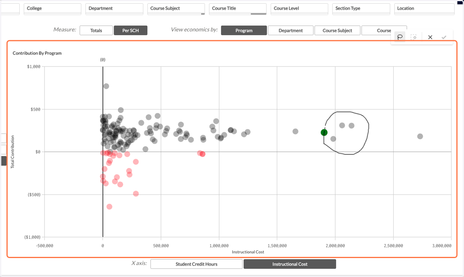The height and width of the screenshot is (277, 464).
Task: Select the Per SCH measure
Action: tap(131, 31)
